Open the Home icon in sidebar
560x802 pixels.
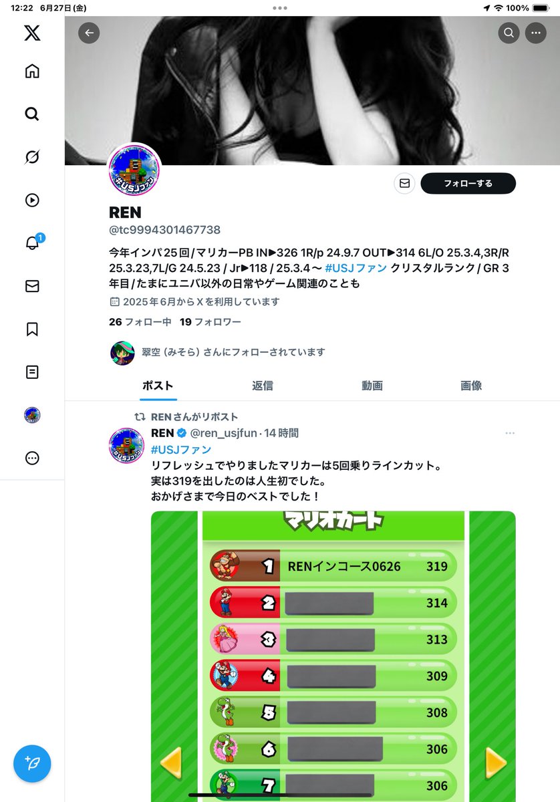(x=32, y=72)
